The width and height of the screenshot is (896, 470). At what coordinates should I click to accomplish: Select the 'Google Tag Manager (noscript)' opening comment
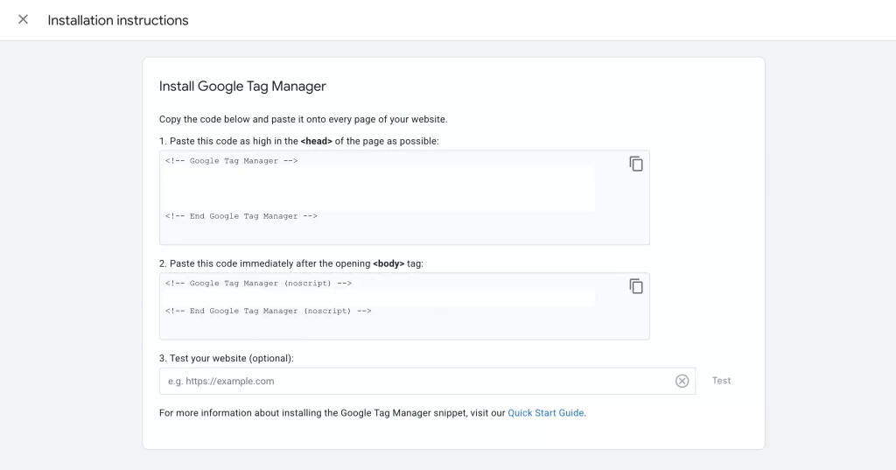tap(258, 284)
